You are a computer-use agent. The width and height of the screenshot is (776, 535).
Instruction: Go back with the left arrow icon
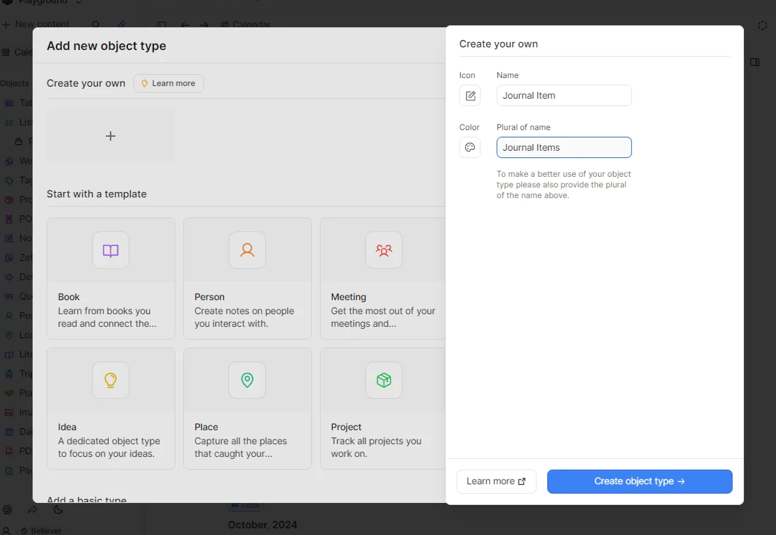pos(185,25)
